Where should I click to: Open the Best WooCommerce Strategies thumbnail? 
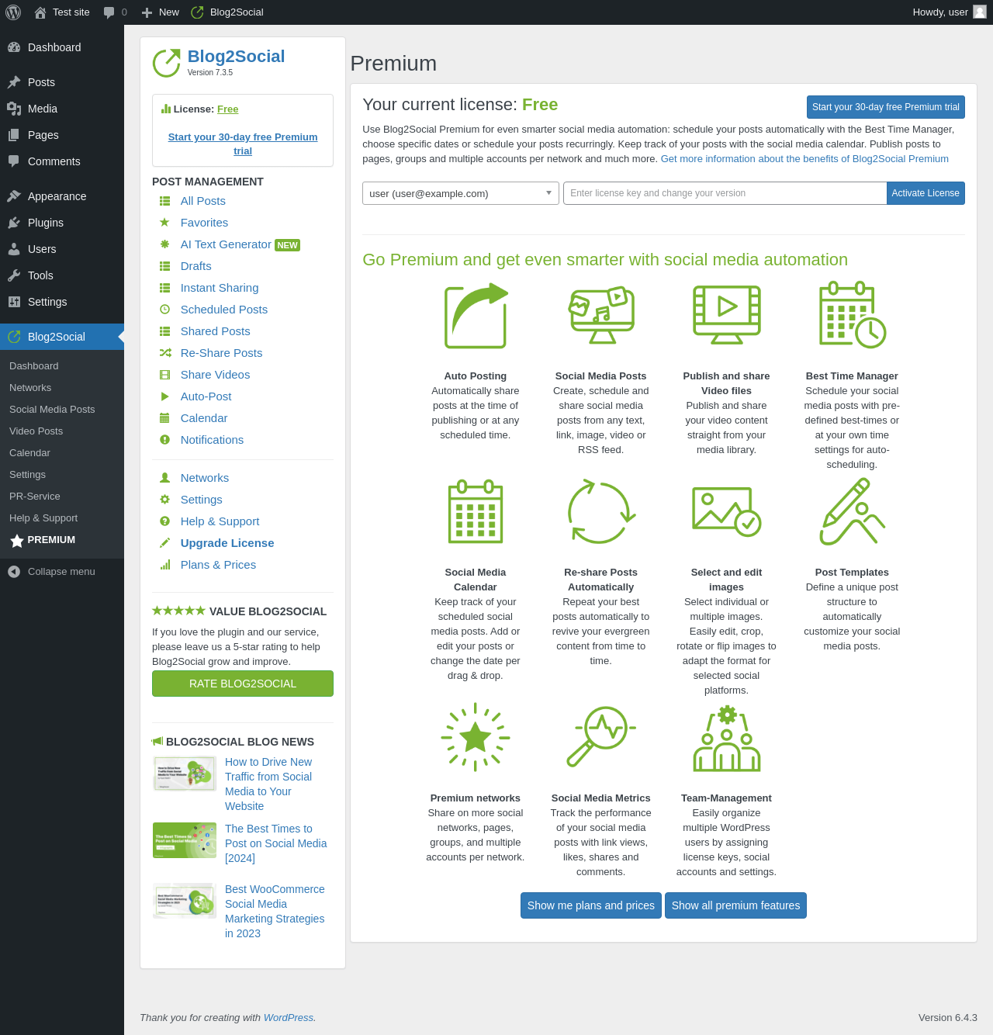[185, 901]
